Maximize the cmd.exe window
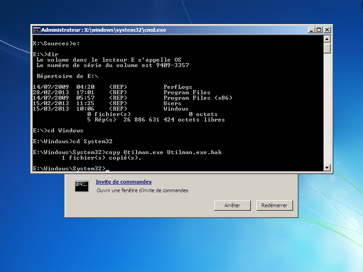 point(319,30)
